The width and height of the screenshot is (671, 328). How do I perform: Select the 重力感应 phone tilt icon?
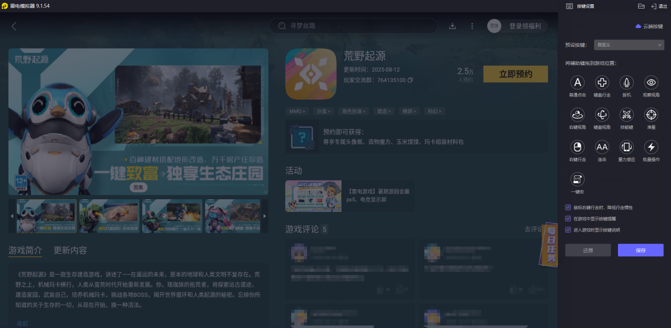pos(626,147)
